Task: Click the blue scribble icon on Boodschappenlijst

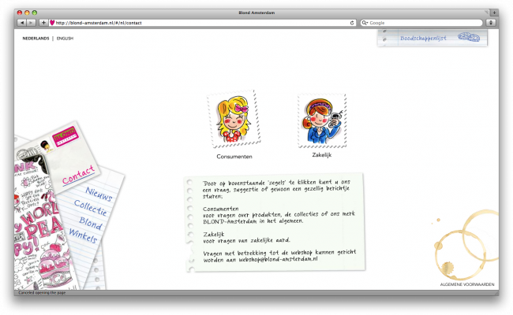Action: pos(469,37)
